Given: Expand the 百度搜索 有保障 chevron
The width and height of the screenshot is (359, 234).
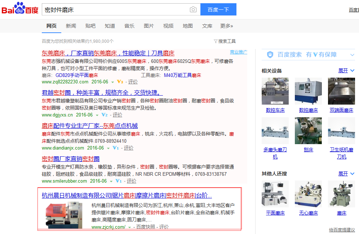Looking at the screenshot, I should point(352,55).
